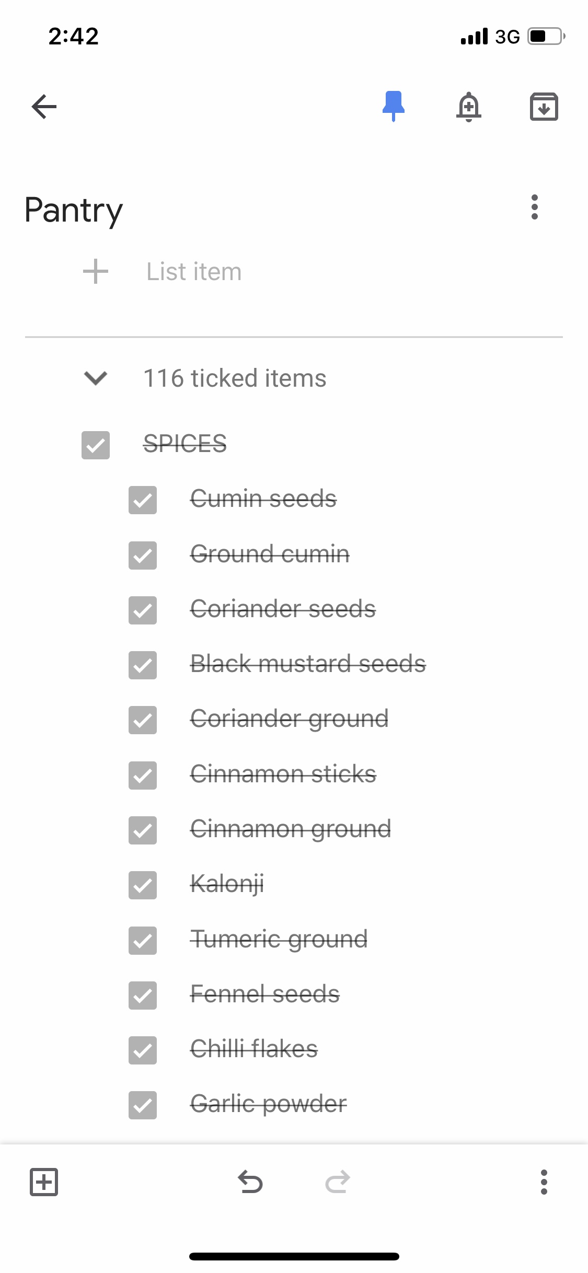Add a reminder with bell icon
588x1273 pixels.
[469, 107]
